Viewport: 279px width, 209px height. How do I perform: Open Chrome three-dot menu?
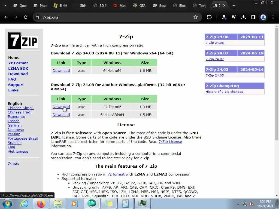click(273, 17)
